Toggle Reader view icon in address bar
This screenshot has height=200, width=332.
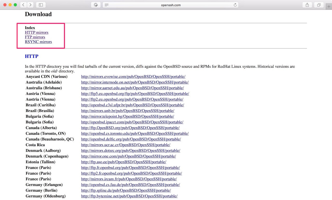click(107, 5)
